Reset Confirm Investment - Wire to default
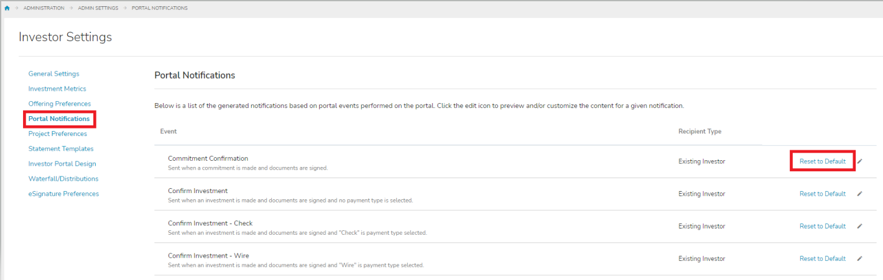 [x=822, y=258]
